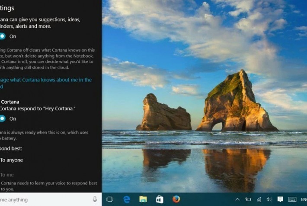307x206 pixels.
Task: Open Task View from the taskbar
Action: pyautogui.click(x=110, y=199)
